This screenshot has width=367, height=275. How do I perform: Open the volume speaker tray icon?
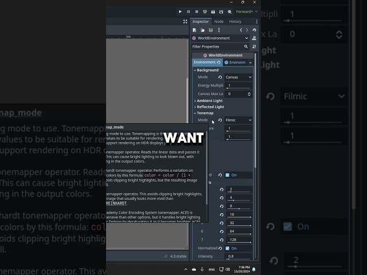(x=228, y=269)
